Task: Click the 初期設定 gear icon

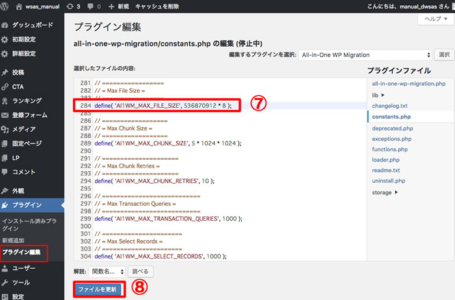Action: tap(5, 40)
